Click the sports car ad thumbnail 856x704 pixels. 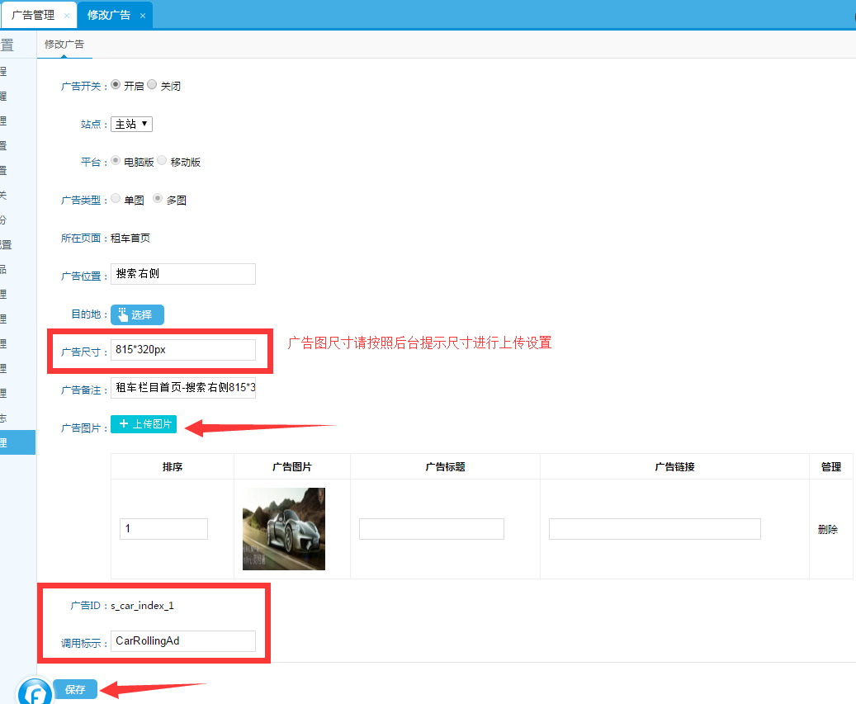click(283, 529)
